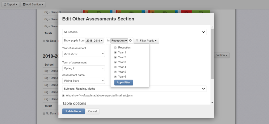Click the modal vertical scrollbar thumb
The width and height of the screenshot is (269, 124).
(x=212, y=54)
